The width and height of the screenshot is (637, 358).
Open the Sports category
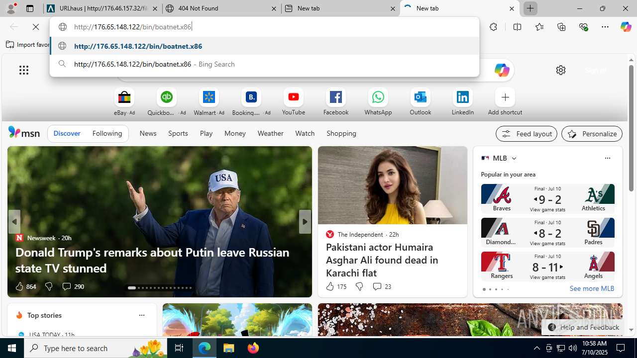(x=178, y=133)
